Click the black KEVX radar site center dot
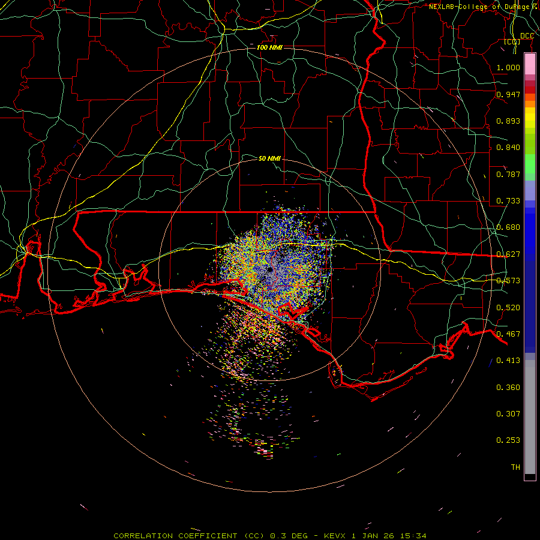Image resolution: width=540 pixels, height=540 pixels. [x=269, y=269]
